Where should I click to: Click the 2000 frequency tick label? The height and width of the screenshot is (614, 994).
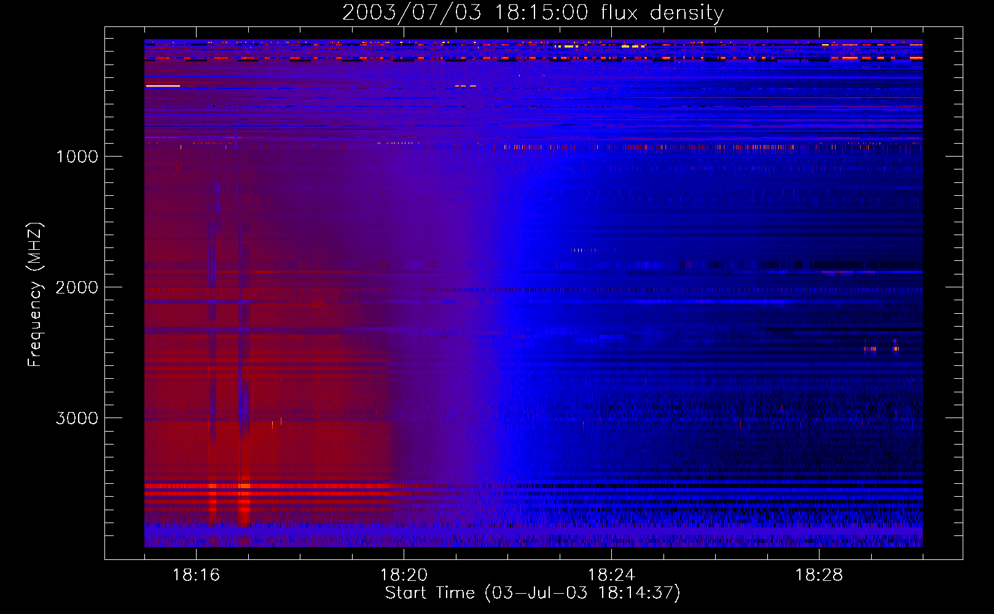77,287
